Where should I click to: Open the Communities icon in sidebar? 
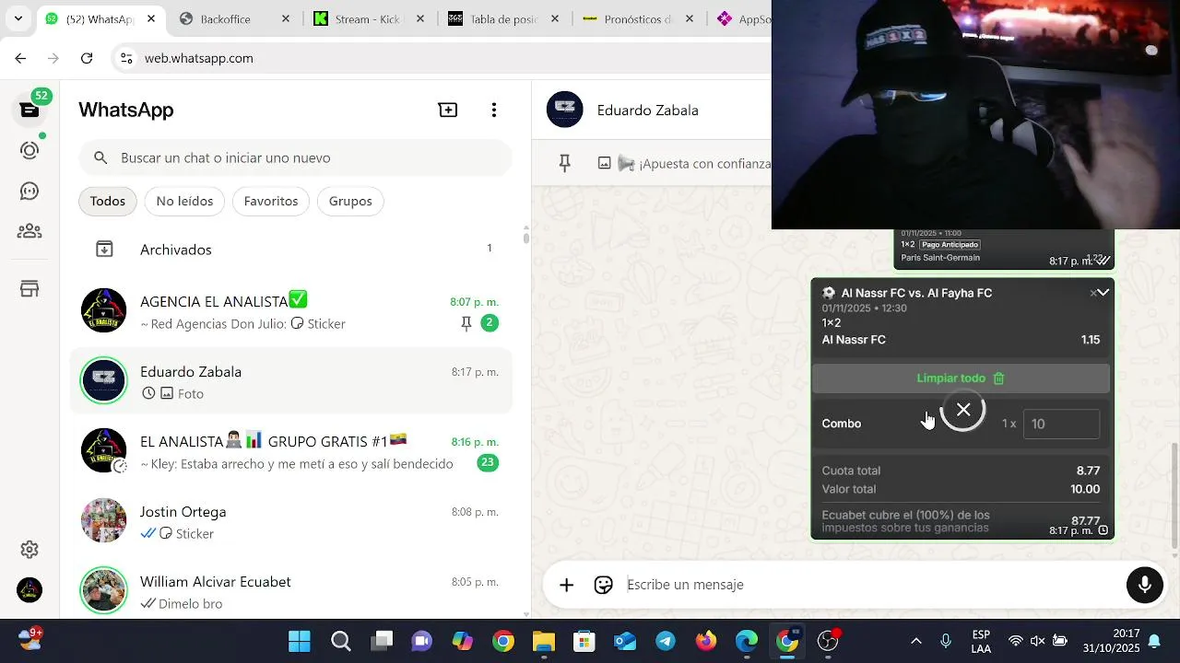[x=29, y=231]
